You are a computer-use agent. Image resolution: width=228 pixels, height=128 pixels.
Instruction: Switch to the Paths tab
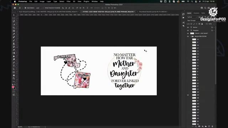(x=203, y=13)
